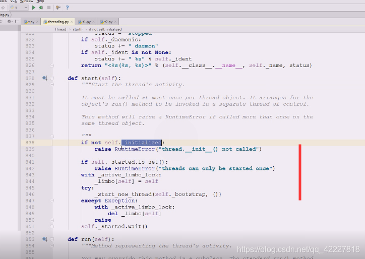
Task: Close the threading.py editor tab
Action: point(72,22)
